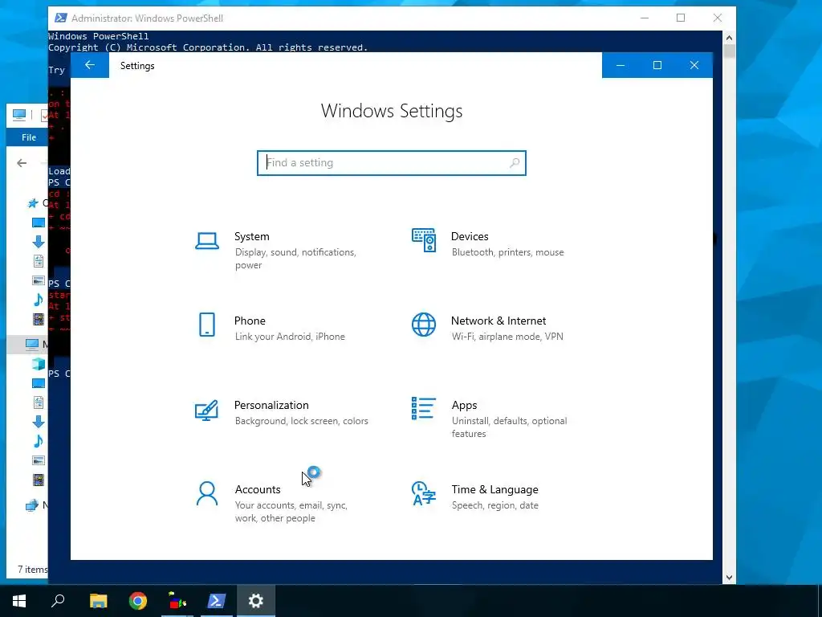Minimize the PowerShell window
The image size is (822, 617).
pos(645,18)
